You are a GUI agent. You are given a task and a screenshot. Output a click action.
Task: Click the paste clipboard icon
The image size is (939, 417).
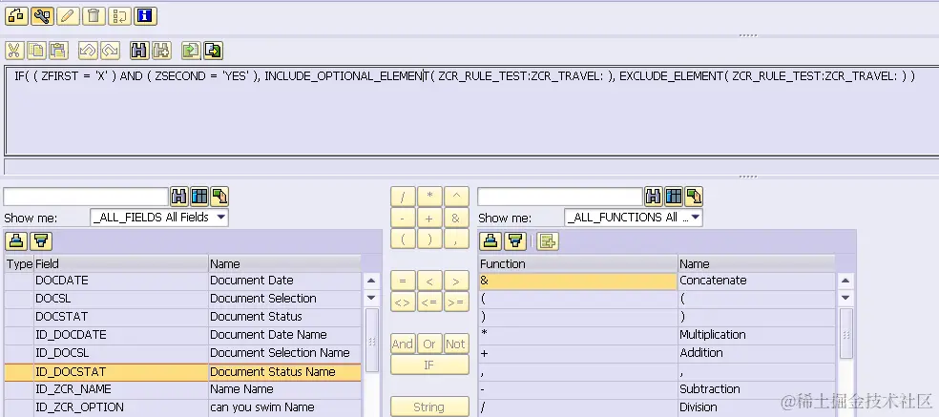[58, 51]
